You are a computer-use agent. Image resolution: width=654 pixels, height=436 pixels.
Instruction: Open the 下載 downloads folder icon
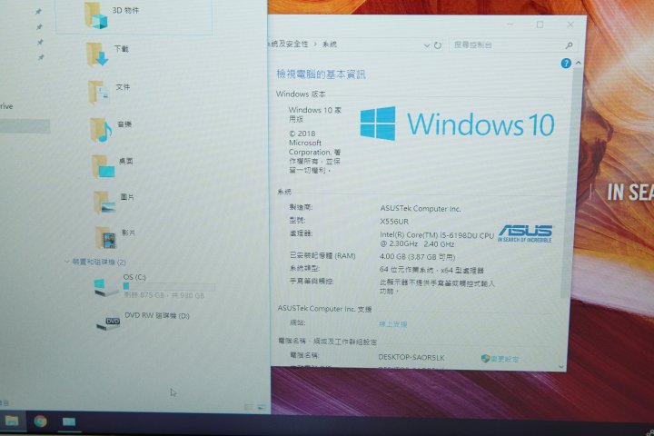(97, 54)
